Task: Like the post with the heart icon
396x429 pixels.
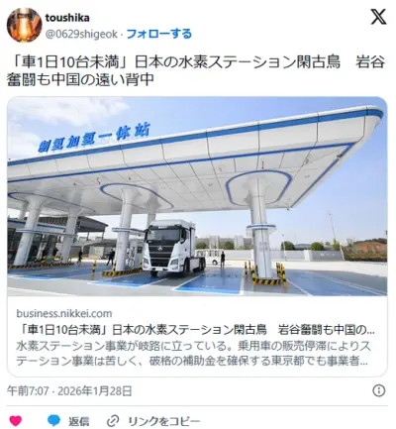Action: [x=15, y=421]
